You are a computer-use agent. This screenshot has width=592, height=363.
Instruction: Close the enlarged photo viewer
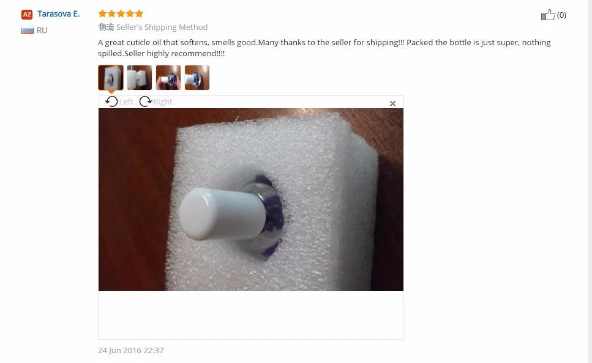(x=392, y=103)
